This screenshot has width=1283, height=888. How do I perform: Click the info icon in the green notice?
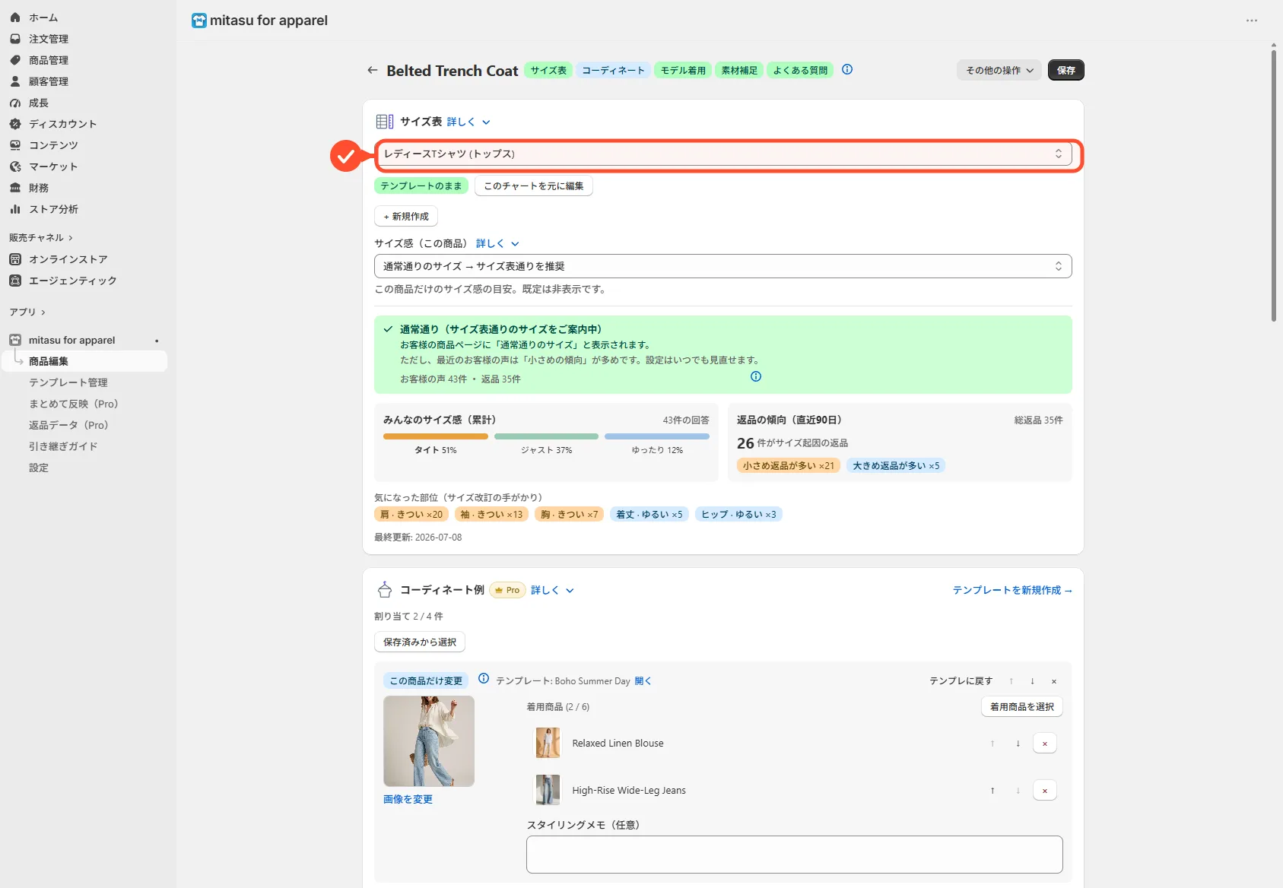click(x=756, y=376)
